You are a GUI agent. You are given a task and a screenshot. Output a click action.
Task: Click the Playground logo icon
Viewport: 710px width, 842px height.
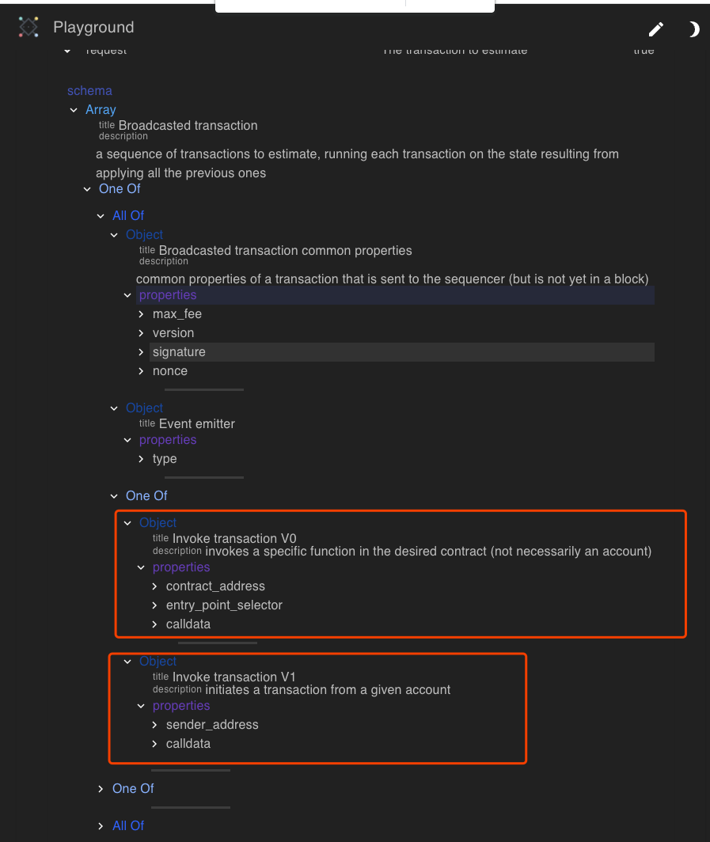(x=28, y=27)
